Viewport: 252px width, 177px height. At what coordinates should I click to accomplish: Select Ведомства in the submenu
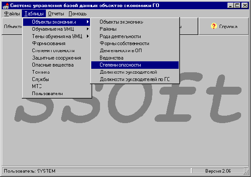(x=135, y=58)
